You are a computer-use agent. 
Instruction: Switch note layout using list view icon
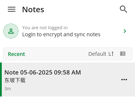pyautogui.click(x=123, y=54)
